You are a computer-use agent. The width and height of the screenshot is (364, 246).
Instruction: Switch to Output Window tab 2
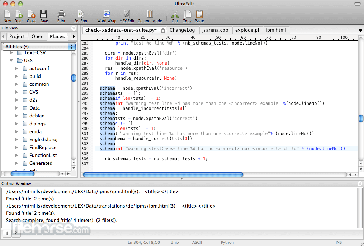coord(16,233)
